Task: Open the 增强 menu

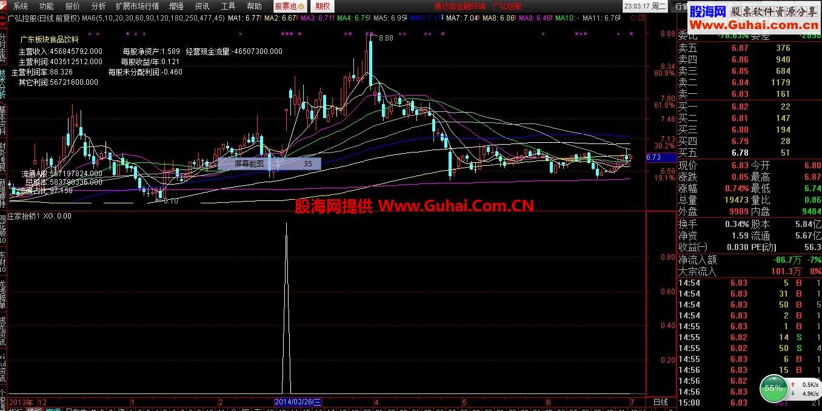Action: click(x=176, y=6)
